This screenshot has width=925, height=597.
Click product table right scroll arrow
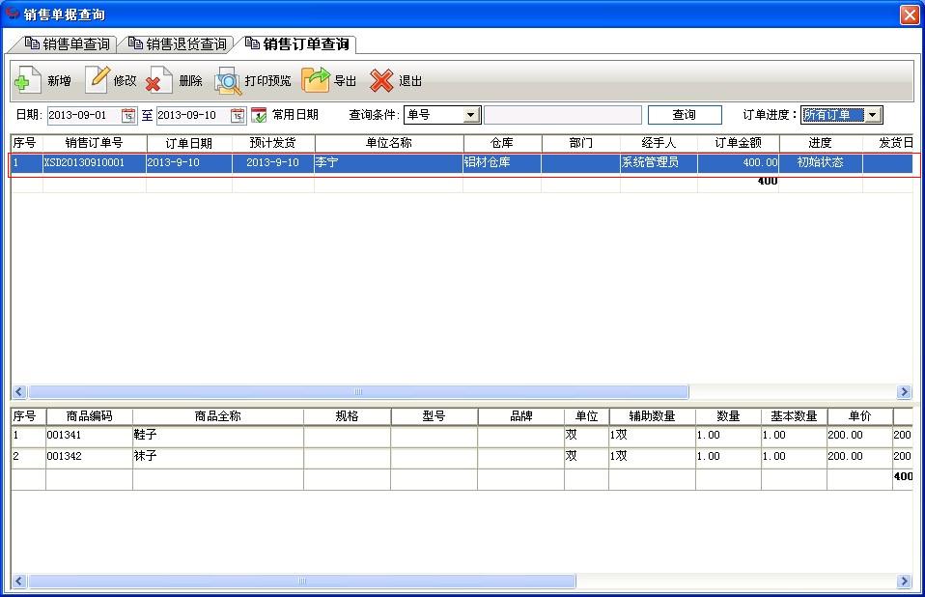click(903, 582)
